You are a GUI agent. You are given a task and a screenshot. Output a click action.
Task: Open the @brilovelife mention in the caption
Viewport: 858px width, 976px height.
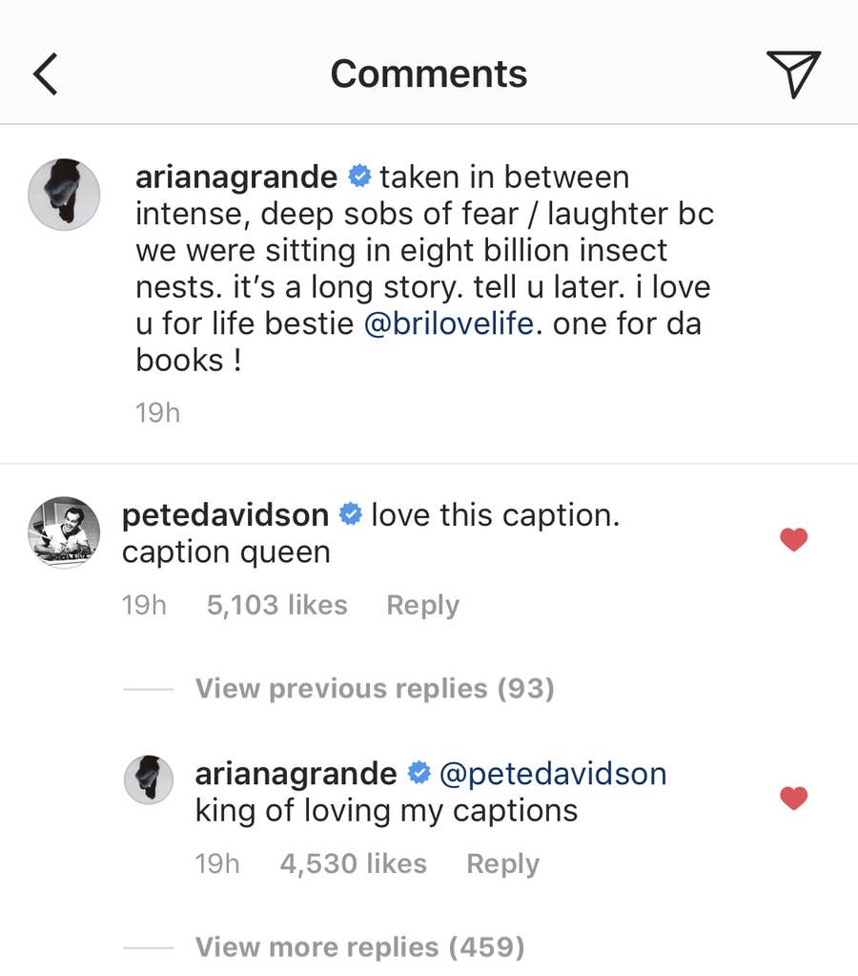[449, 322]
